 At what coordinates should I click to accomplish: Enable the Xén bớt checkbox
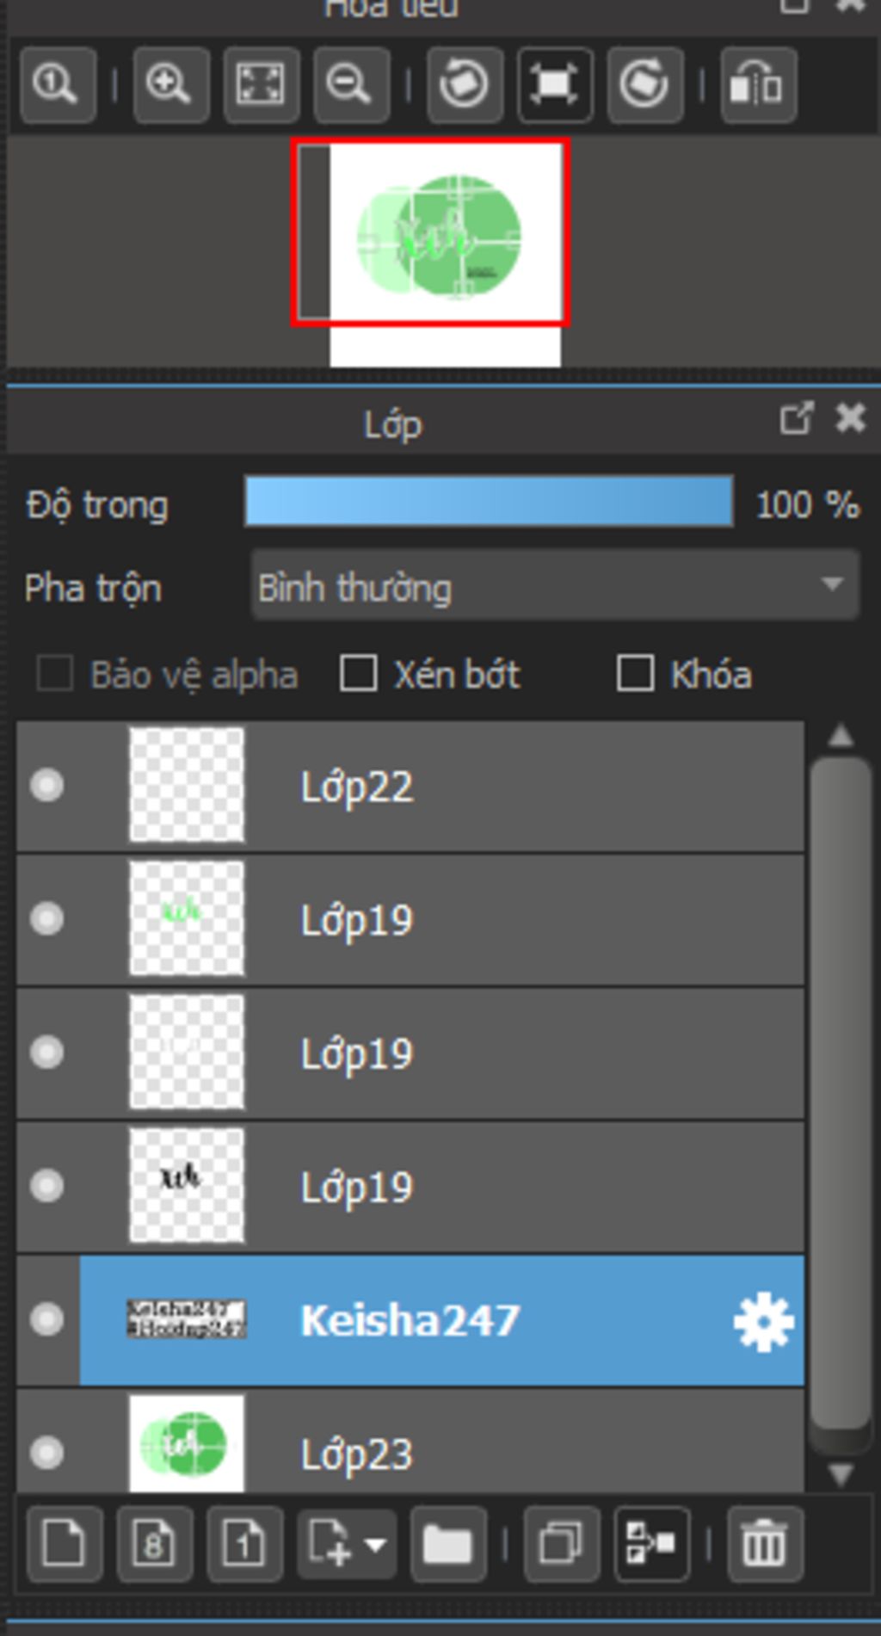tap(358, 674)
